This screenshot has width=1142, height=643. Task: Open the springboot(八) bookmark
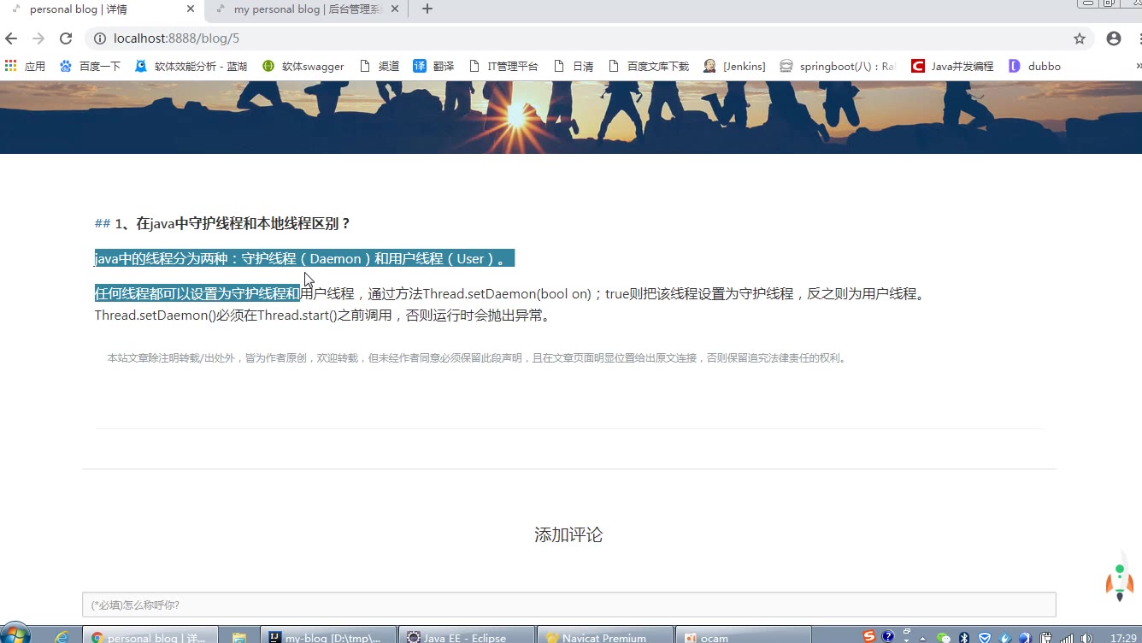pyautogui.click(x=838, y=66)
